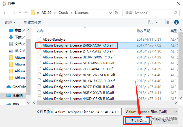This screenshot has width=183, height=127.
Task: Select license file 2TG7-CA32 R10.alf
Action: (78, 51)
